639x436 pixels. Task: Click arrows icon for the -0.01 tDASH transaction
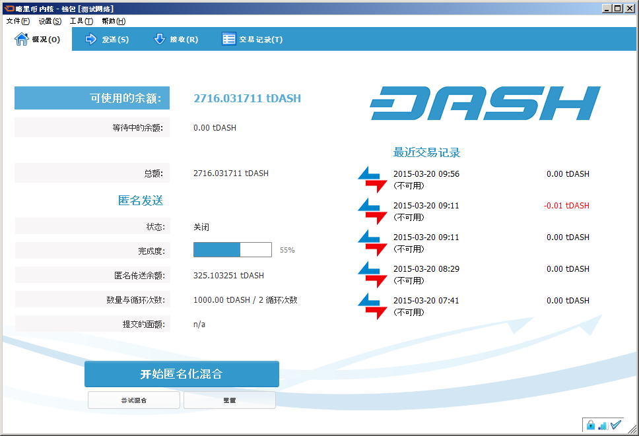point(372,211)
